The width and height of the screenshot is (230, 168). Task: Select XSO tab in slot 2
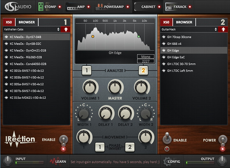[x=166, y=22]
